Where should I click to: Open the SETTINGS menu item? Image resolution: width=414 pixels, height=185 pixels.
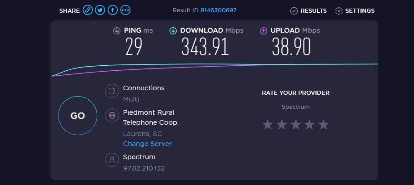pyautogui.click(x=359, y=10)
